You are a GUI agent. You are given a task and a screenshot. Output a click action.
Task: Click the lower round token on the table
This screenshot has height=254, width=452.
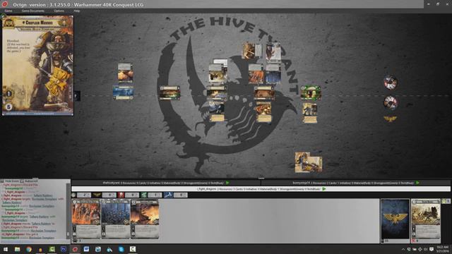[x=391, y=102]
